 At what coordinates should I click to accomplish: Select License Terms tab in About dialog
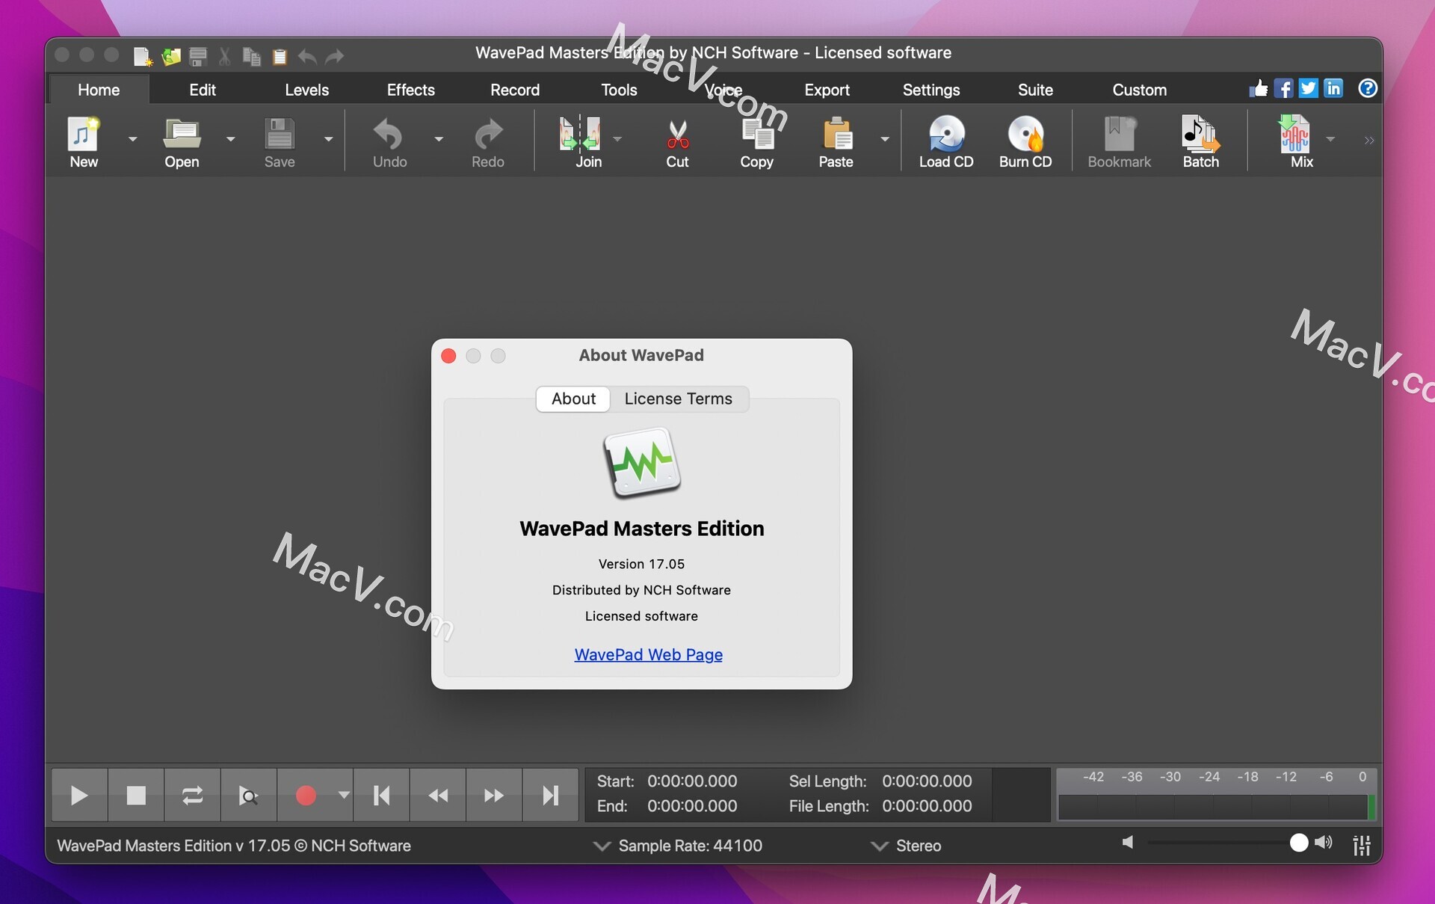[679, 399]
